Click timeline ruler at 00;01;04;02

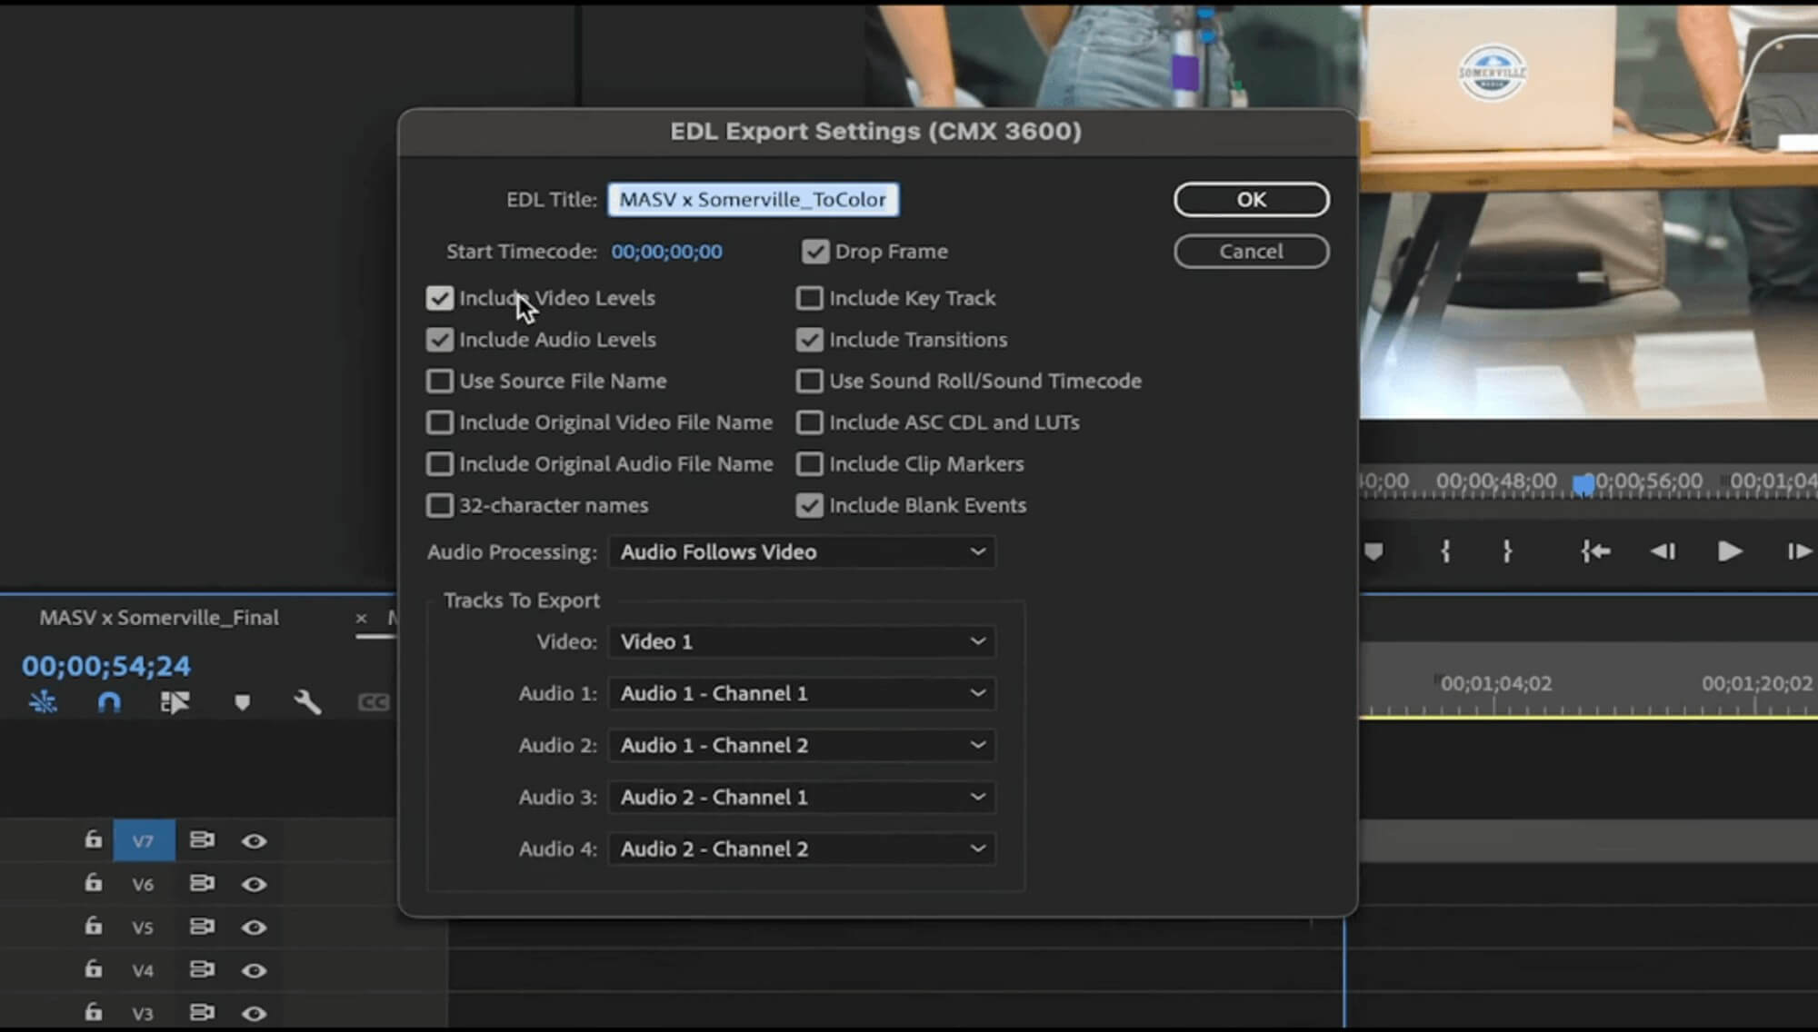1496,684
